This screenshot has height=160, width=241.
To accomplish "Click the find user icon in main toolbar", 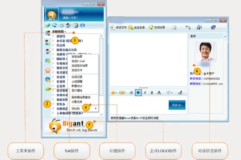I will coord(68,25).
